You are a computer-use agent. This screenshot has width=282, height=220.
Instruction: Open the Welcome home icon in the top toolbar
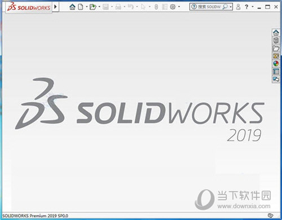click(72, 7)
